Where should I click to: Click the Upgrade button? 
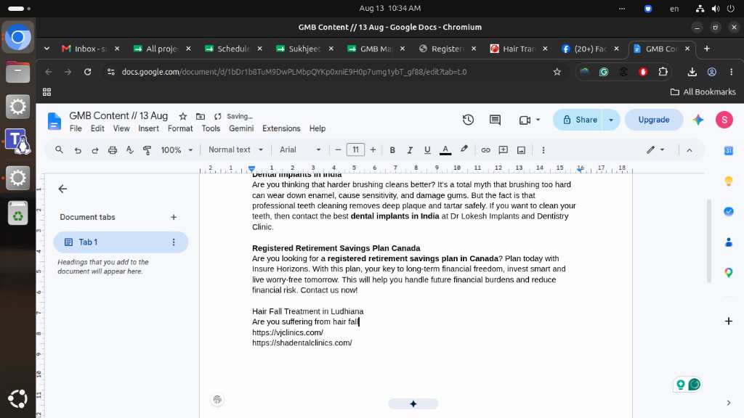click(653, 120)
